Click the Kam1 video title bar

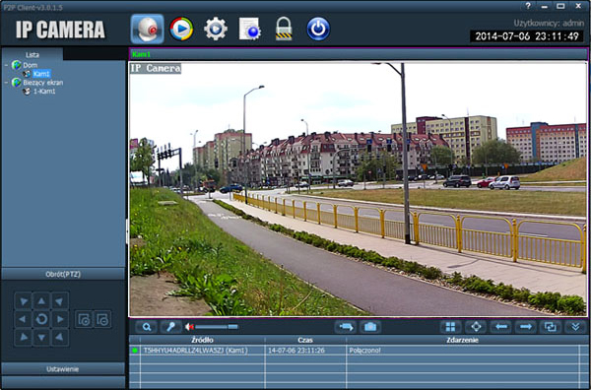point(359,54)
